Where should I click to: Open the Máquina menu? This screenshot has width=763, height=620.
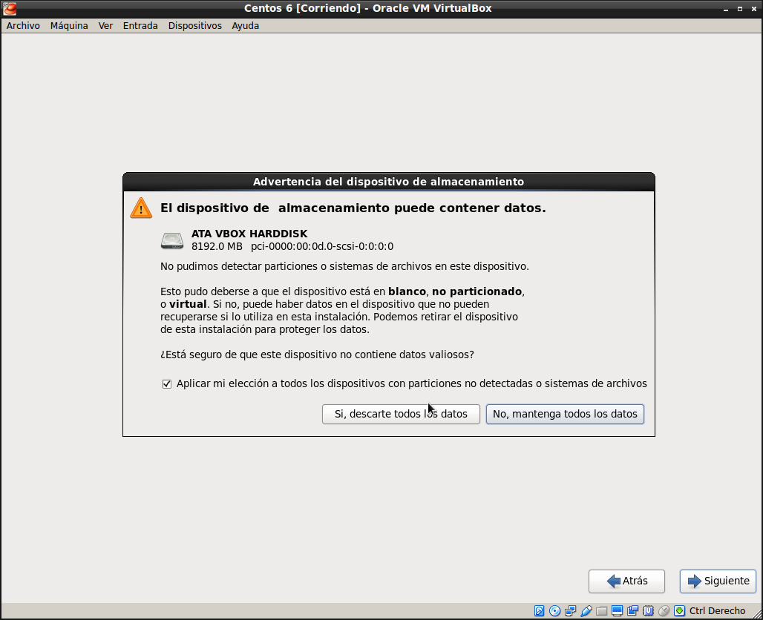tap(69, 25)
